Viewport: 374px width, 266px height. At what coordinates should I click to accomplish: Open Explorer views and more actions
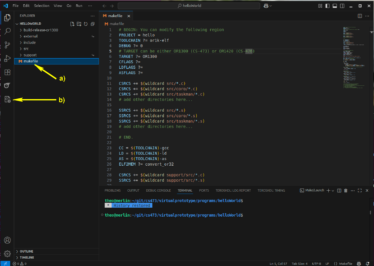(x=92, y=16)
